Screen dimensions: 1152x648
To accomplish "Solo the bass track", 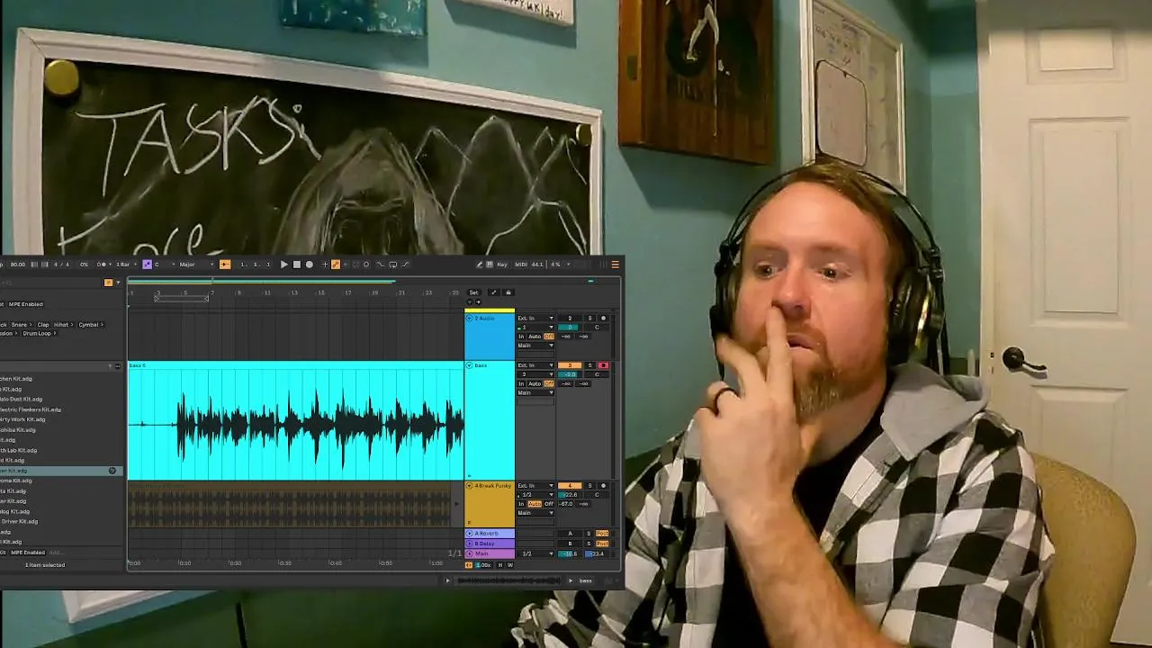I will 590,365.
